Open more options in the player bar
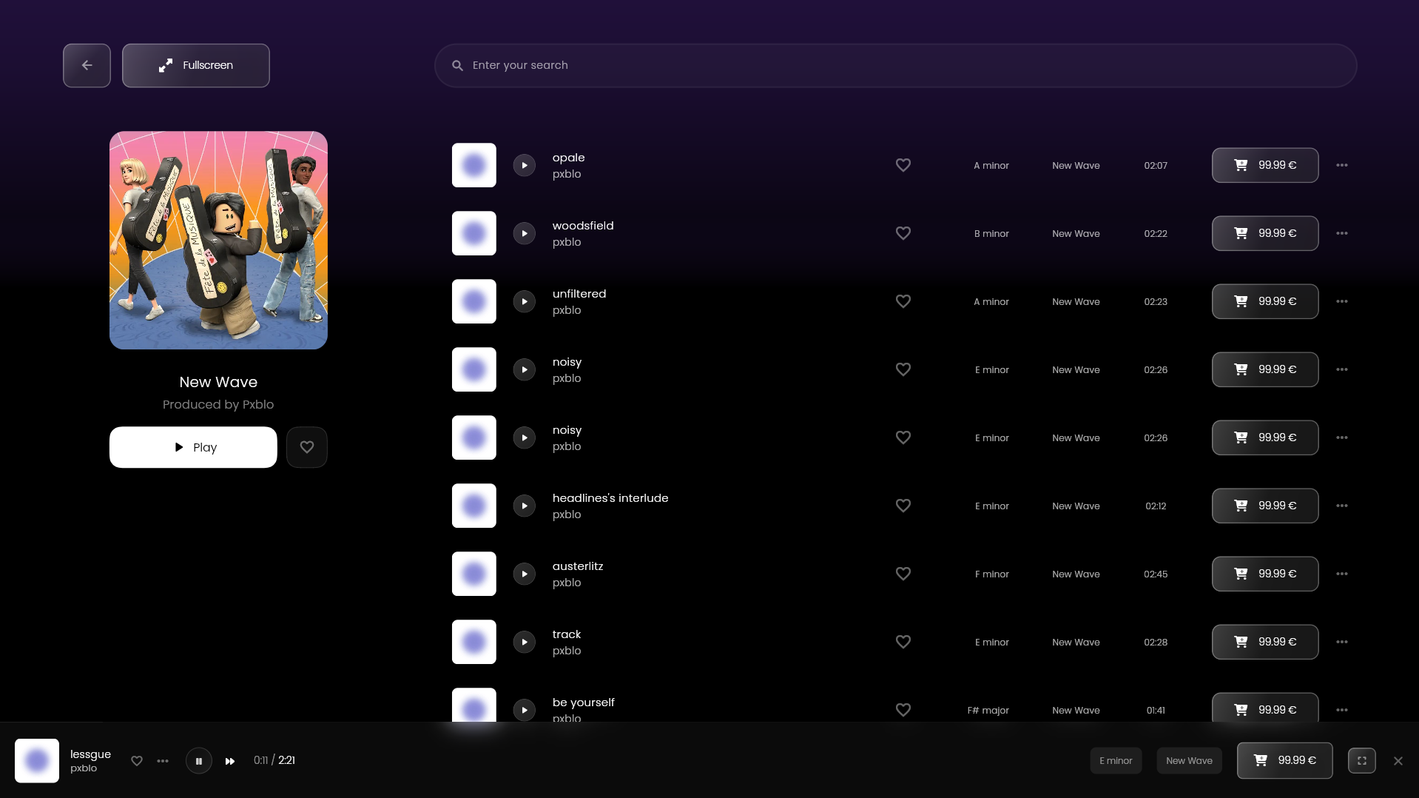This screenshot has height=798, width=1419. 163,761
